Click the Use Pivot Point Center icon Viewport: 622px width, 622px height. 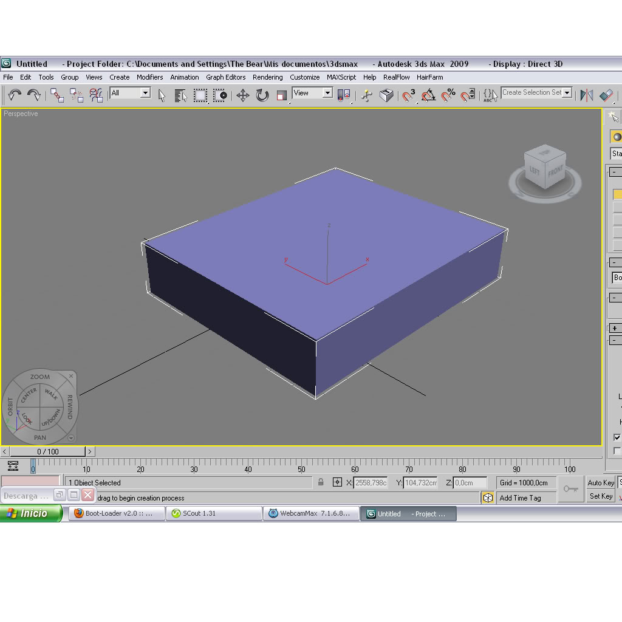coord(344,95)
